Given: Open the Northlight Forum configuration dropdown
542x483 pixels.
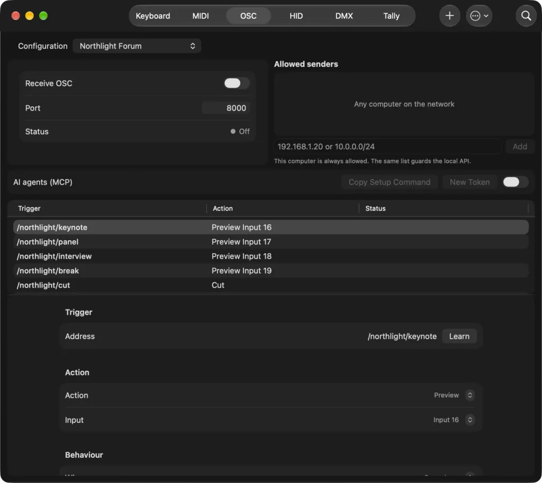Looking at the screenshot, I should 137,46.
